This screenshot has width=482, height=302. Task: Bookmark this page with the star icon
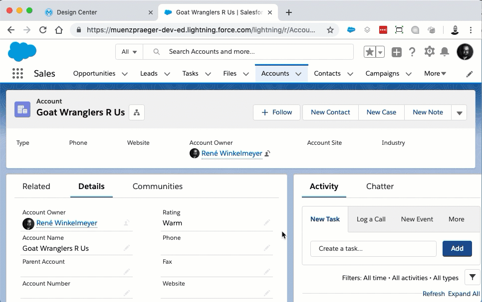pos(330,30)
